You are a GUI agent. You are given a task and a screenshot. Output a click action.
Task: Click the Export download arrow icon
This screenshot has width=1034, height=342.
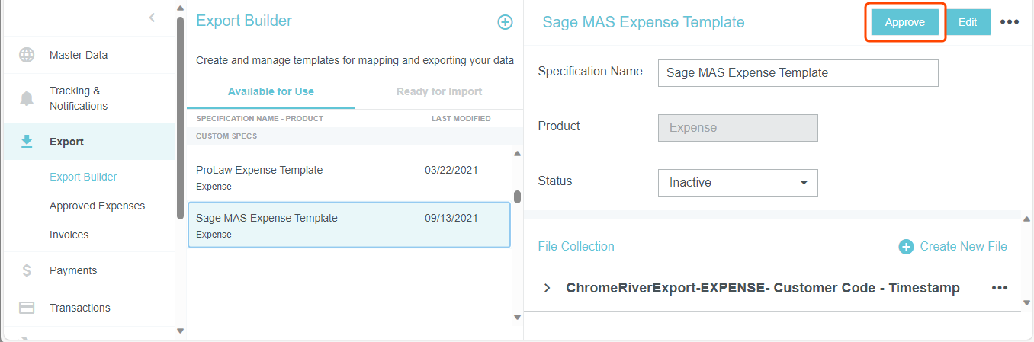click(27, 142)
